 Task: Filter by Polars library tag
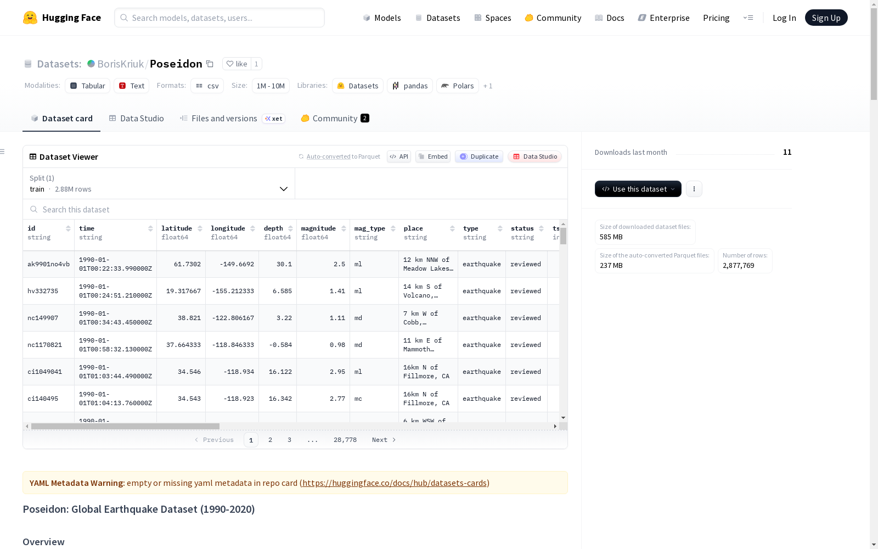point(458,86)
